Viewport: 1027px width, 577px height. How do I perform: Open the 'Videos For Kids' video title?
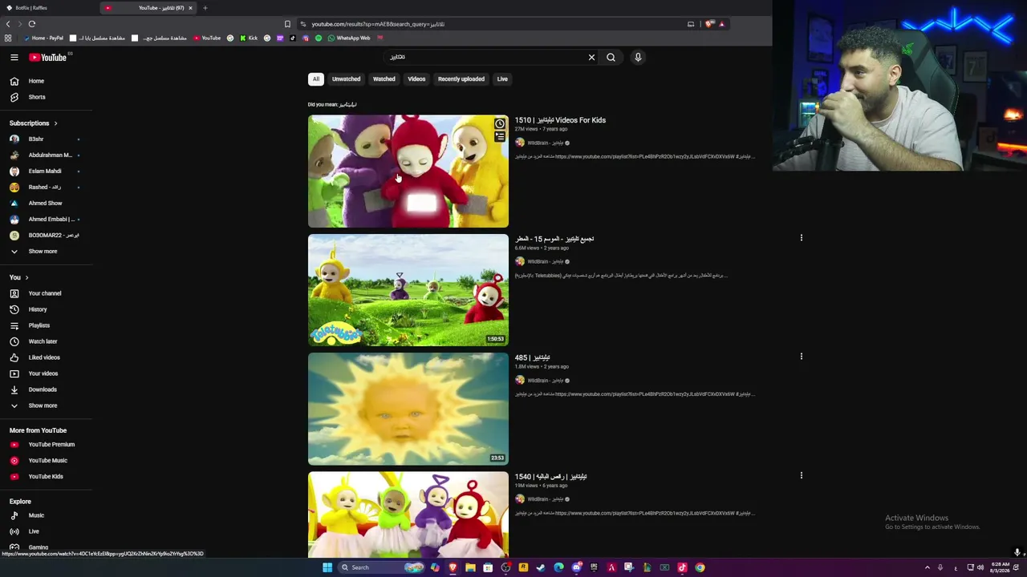[x=560, y=120]
